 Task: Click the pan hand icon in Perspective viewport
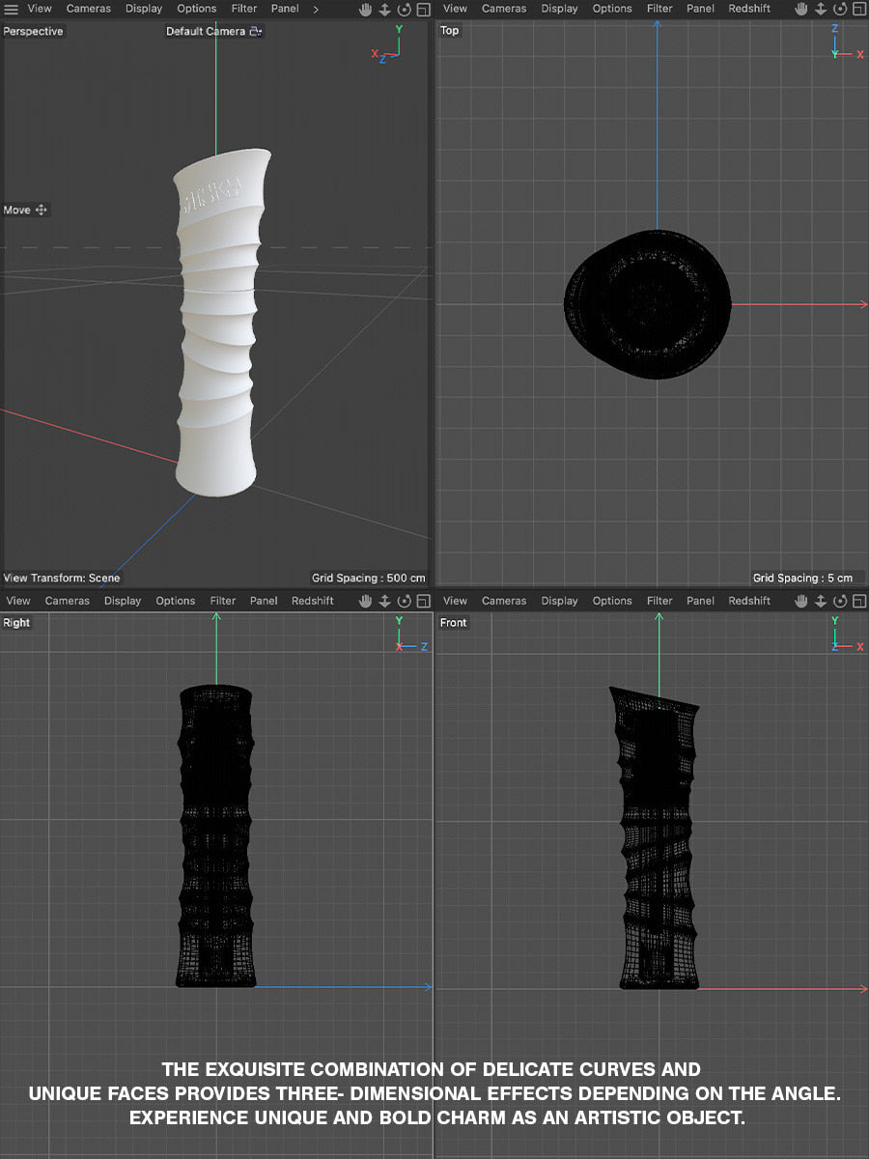(366, 9)
